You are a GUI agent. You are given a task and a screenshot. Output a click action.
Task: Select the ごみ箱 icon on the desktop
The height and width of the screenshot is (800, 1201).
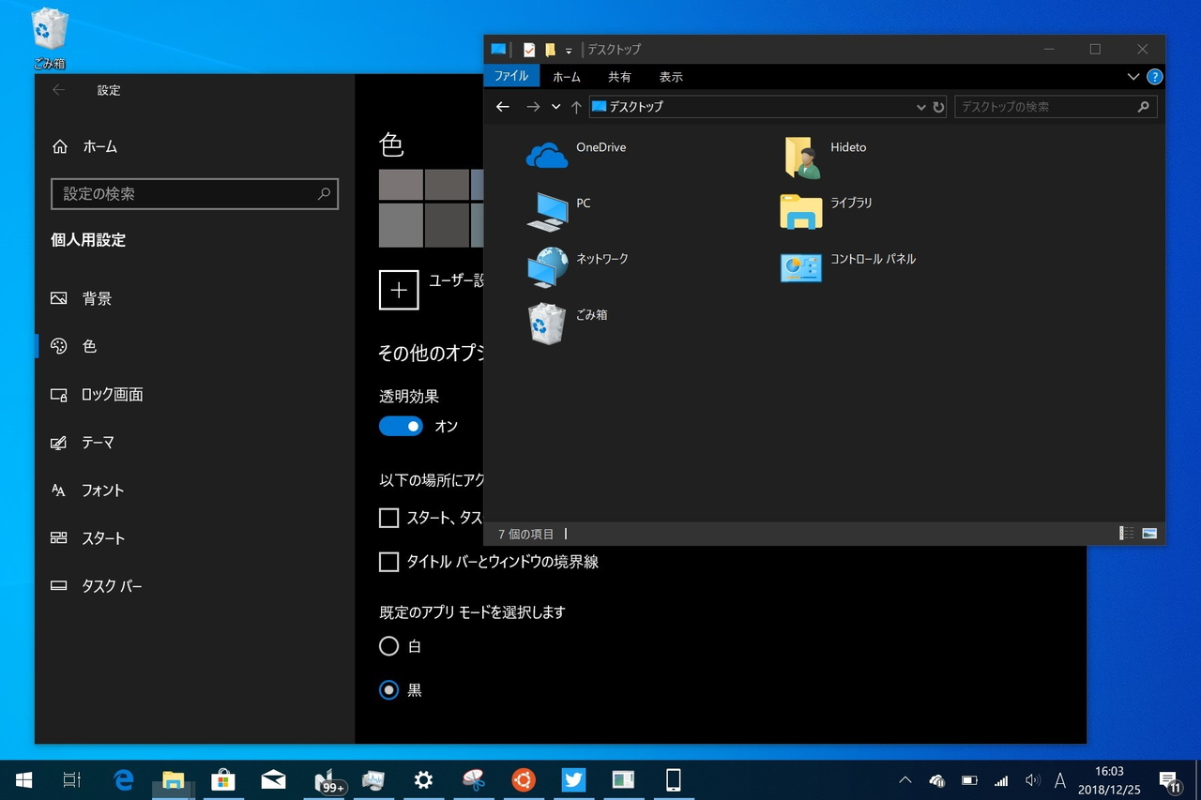[49, 38]
